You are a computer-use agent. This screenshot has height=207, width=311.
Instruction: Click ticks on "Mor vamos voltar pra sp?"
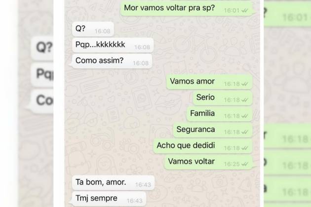click(x=245, y=10)
